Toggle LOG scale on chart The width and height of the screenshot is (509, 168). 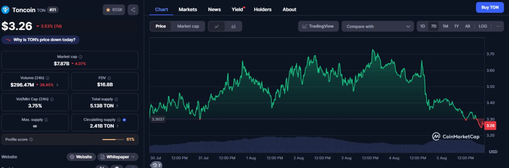coord(483,26)
